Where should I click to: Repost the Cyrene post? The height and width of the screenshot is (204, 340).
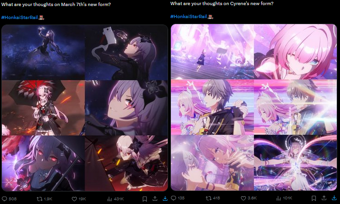pos(213,198)
